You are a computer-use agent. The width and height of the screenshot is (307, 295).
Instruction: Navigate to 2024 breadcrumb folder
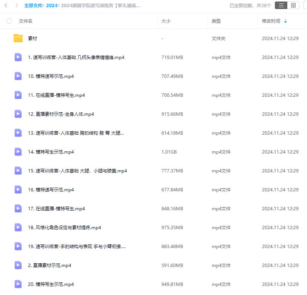pyautogui.click(x=52, y=6)
